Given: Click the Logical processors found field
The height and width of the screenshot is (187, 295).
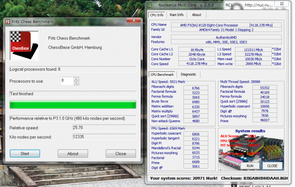Looking at the screenshot, I should (x=73, y=69).
